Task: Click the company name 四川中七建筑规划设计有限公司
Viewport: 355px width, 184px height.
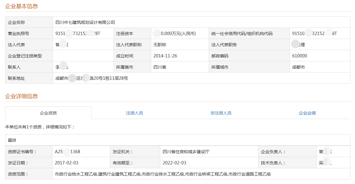Action: [x=85, y=22]
